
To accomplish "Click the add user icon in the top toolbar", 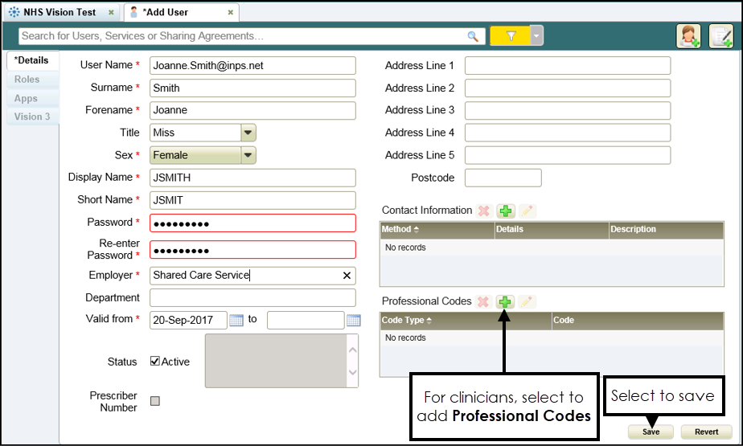I will [688, 36].
